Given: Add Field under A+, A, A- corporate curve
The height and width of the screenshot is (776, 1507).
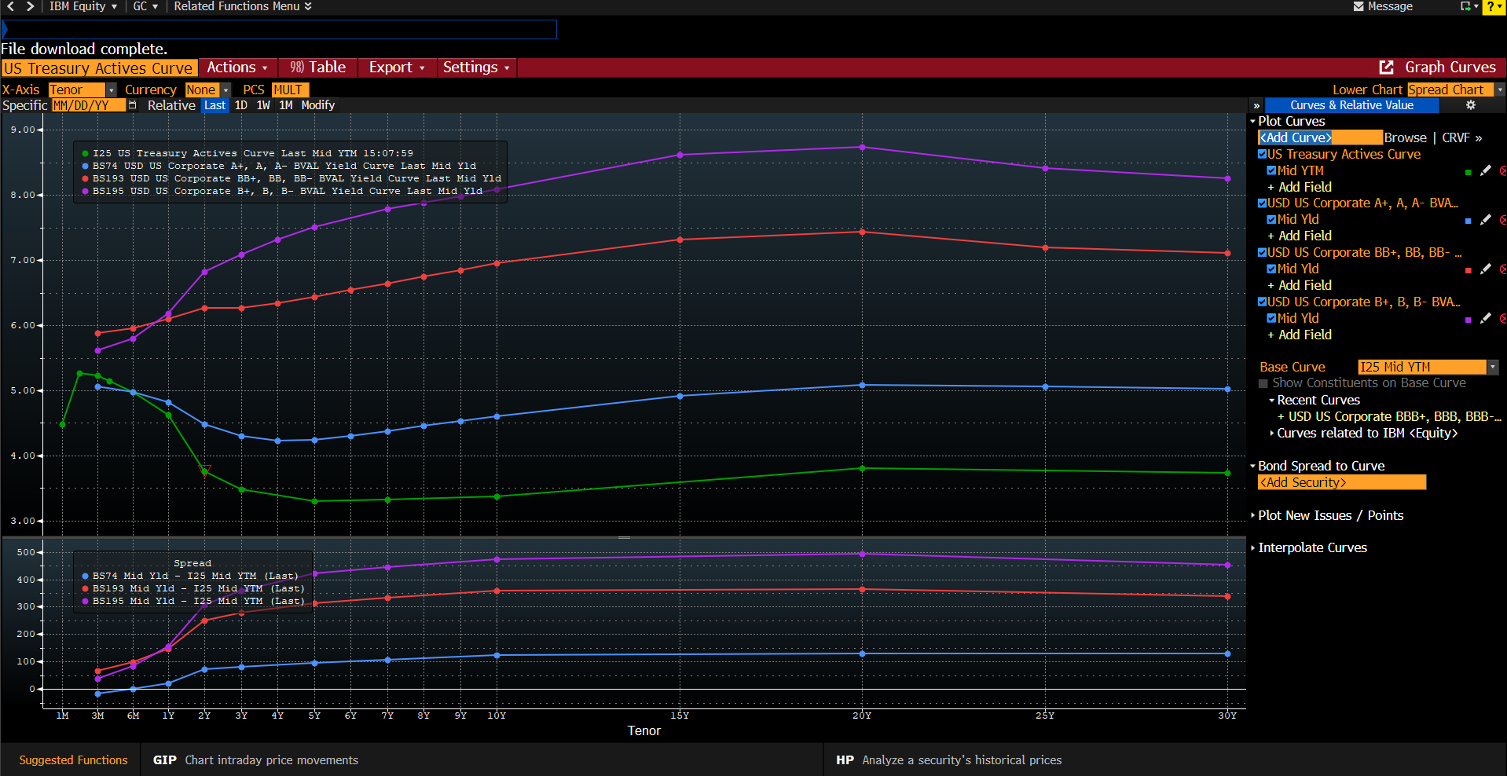Looking at the screenshot, I should click(x=1300, y=236).
